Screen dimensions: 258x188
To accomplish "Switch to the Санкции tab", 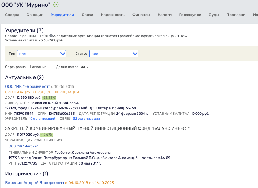I will coord(35,15).
